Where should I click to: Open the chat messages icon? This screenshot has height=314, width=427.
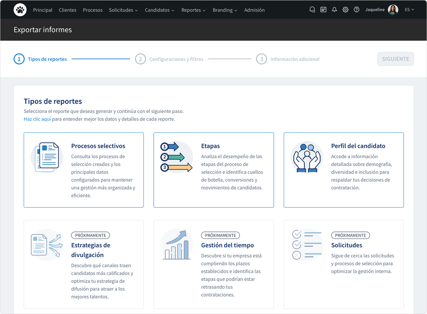click(312, 10)
